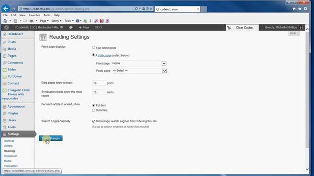This screenshot has height=176, width=314.
Task: Expand the Help tab dropdown at top right
Action: point(294,33)
